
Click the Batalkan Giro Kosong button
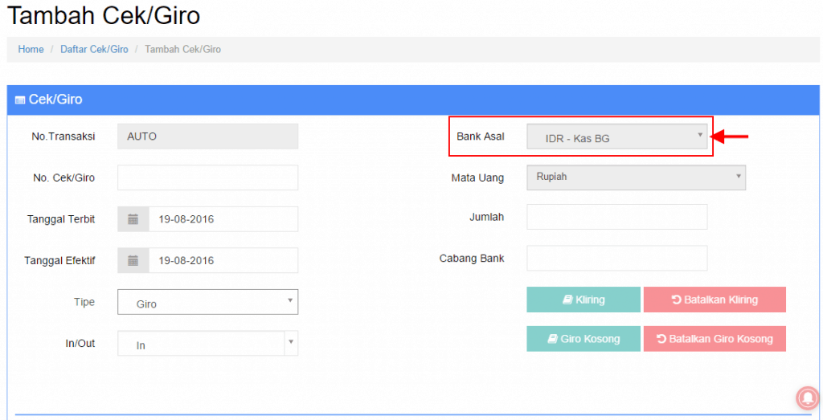coord(714,339)
